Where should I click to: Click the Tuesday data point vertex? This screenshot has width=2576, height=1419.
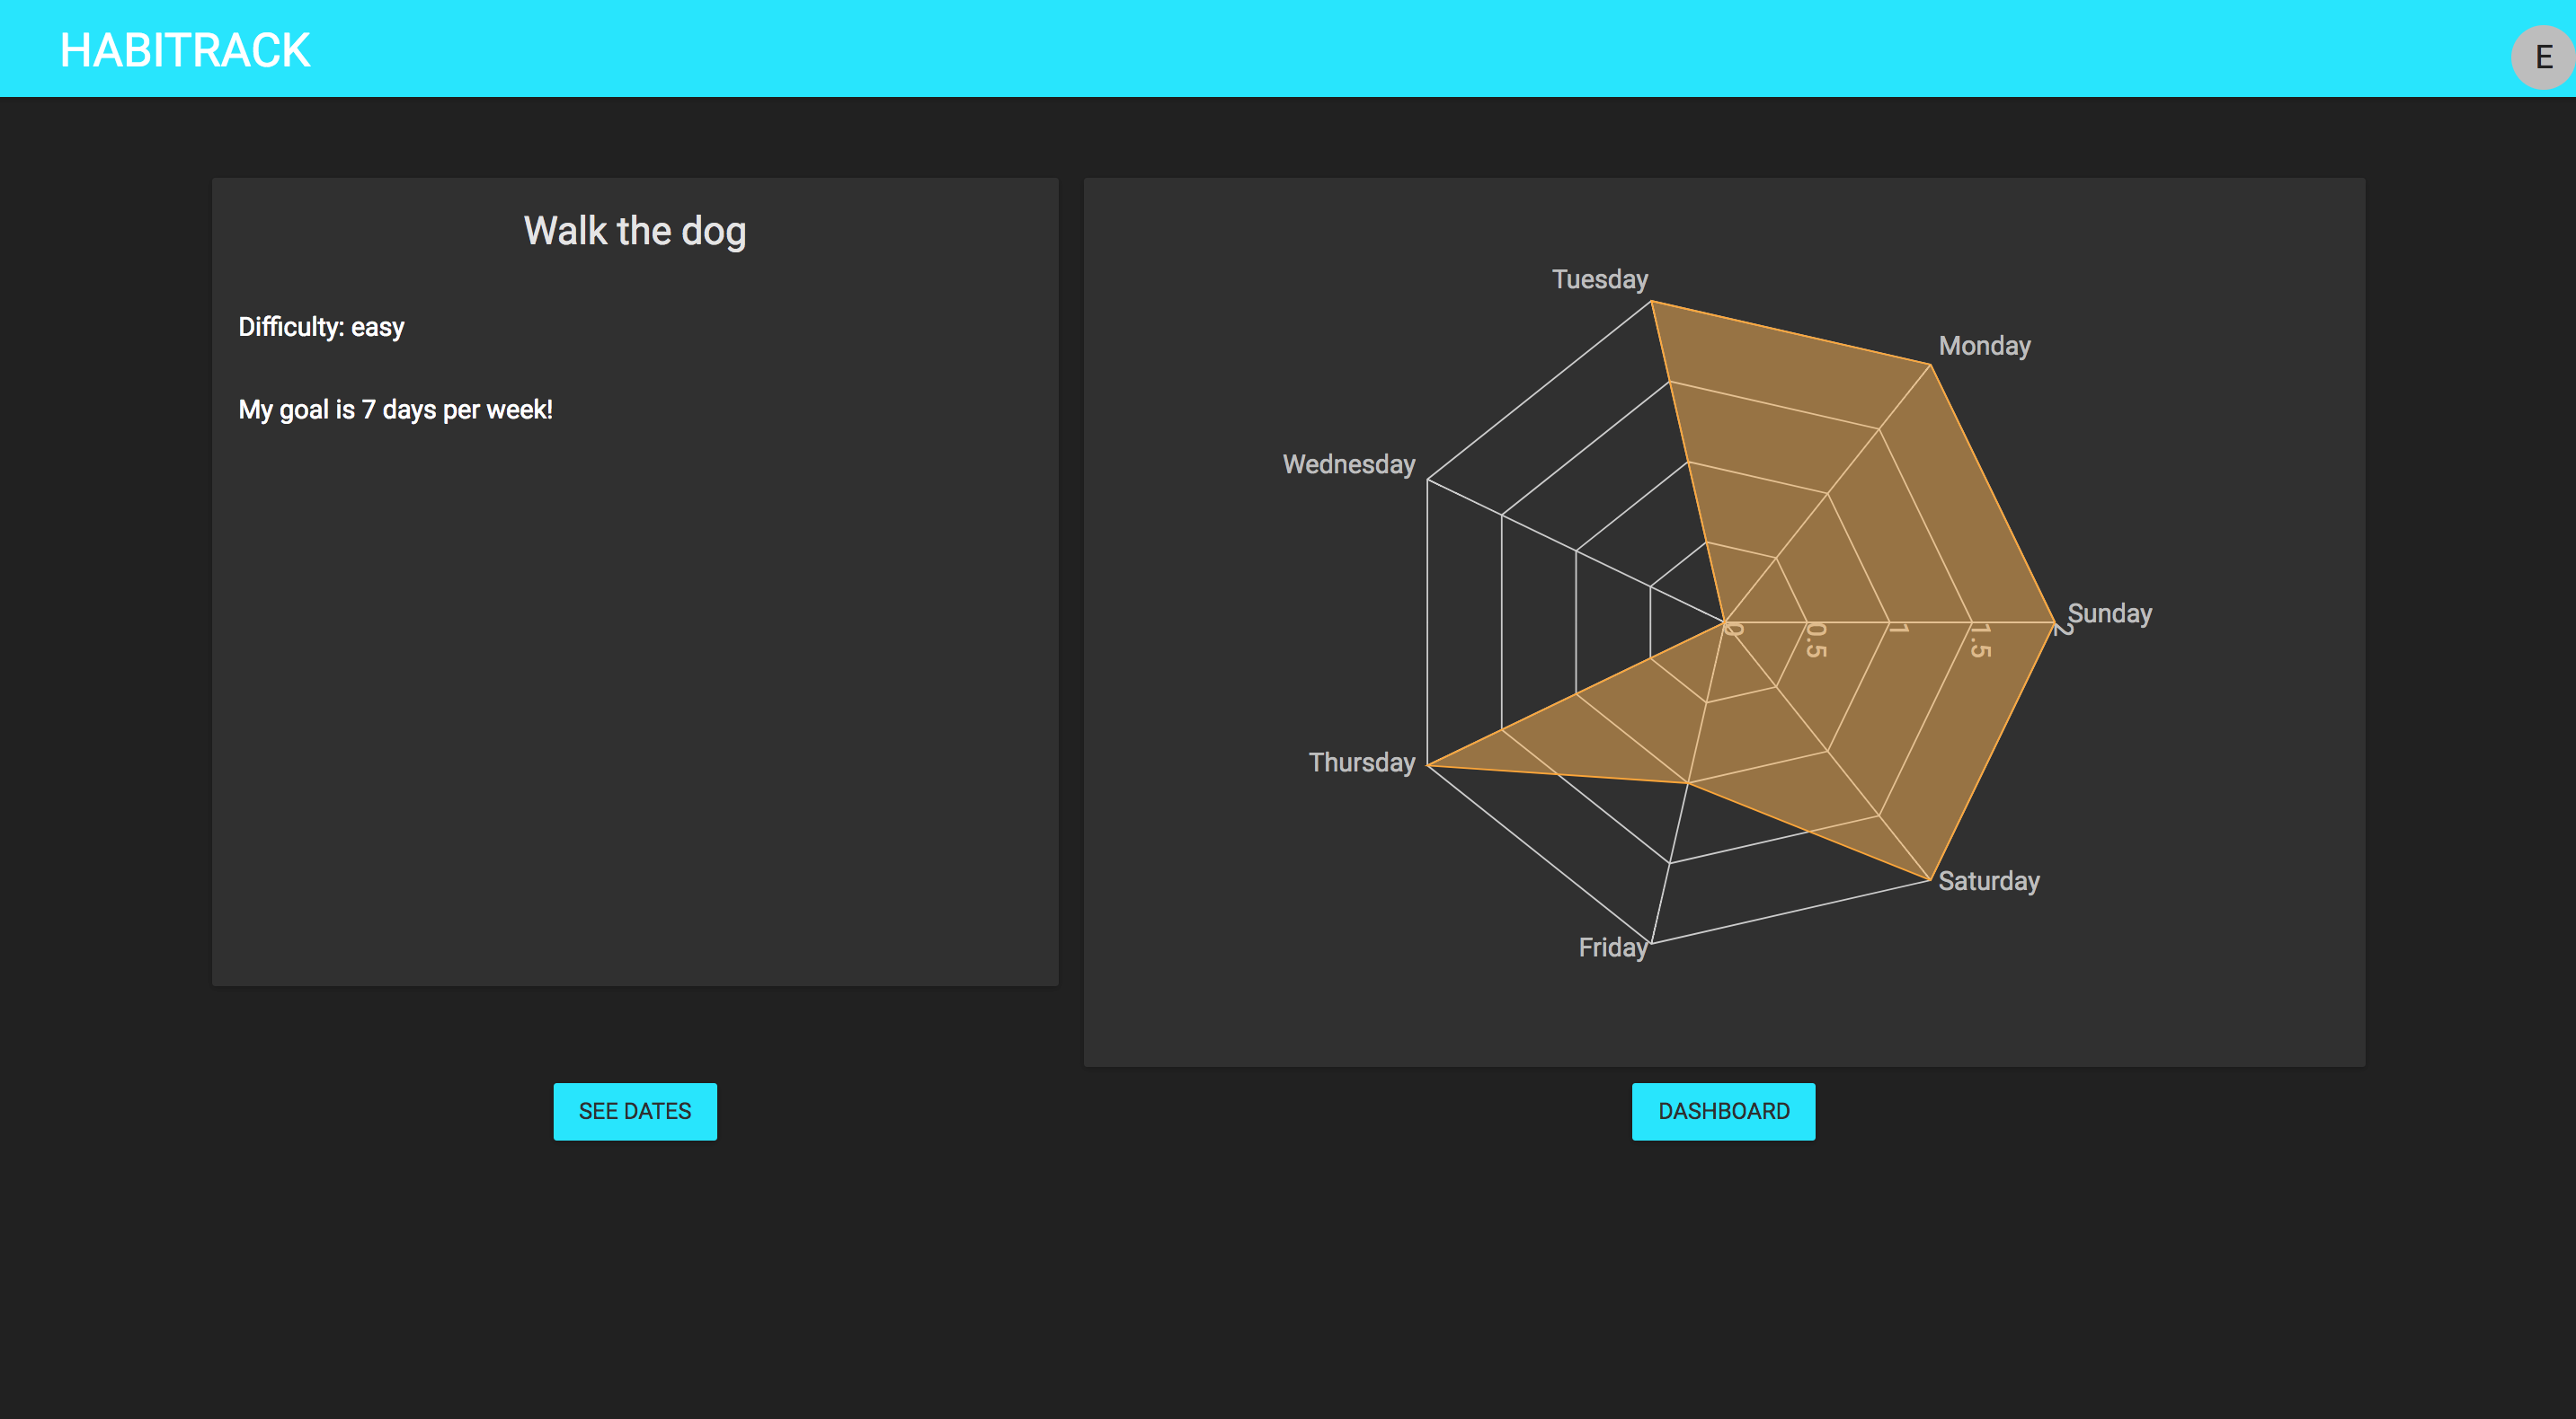point(1651,301)
